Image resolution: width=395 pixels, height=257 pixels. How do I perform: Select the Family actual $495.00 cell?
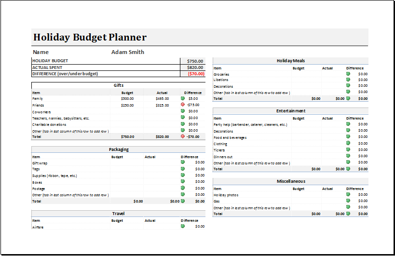[162, 98]
